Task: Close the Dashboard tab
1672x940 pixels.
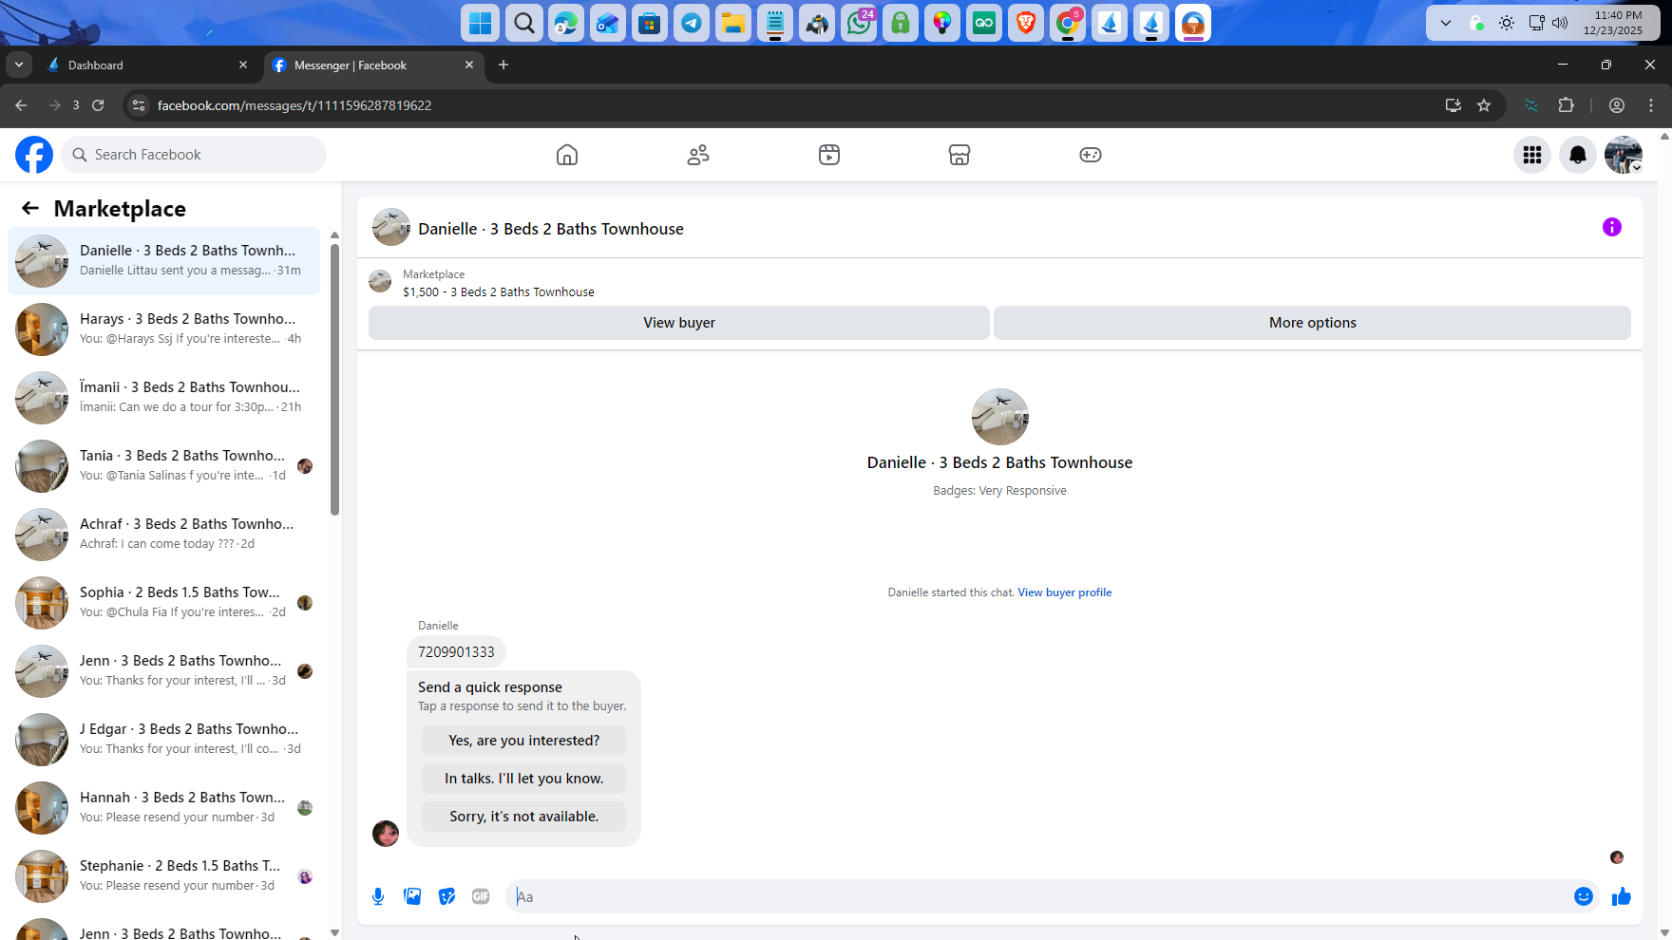Action: [x=243, y=65]
